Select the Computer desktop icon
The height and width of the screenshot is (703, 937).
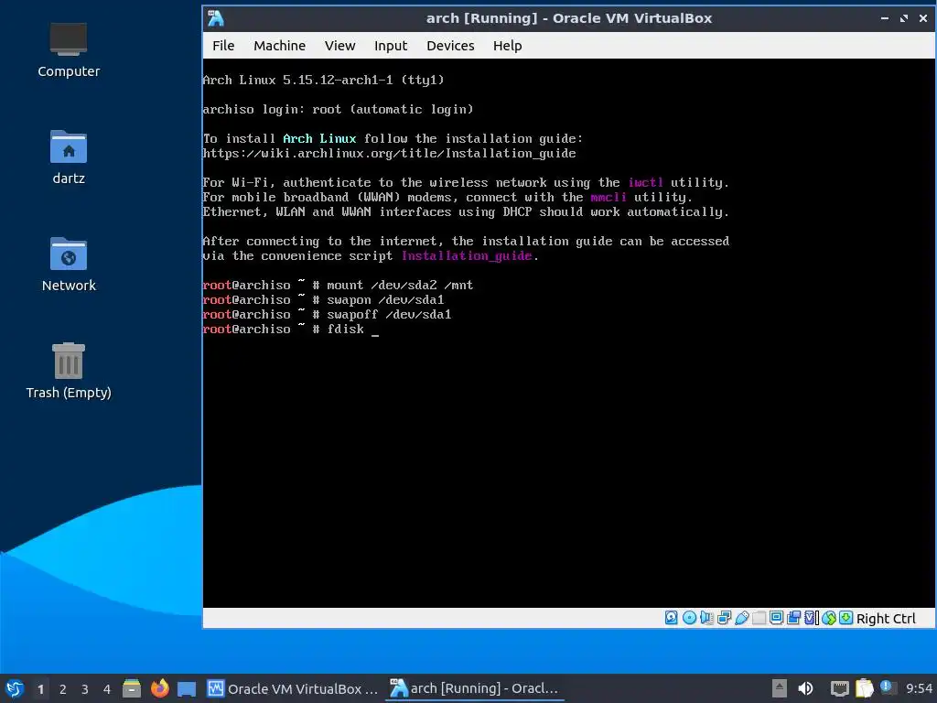pyautogui.click(x=68, y=50)
